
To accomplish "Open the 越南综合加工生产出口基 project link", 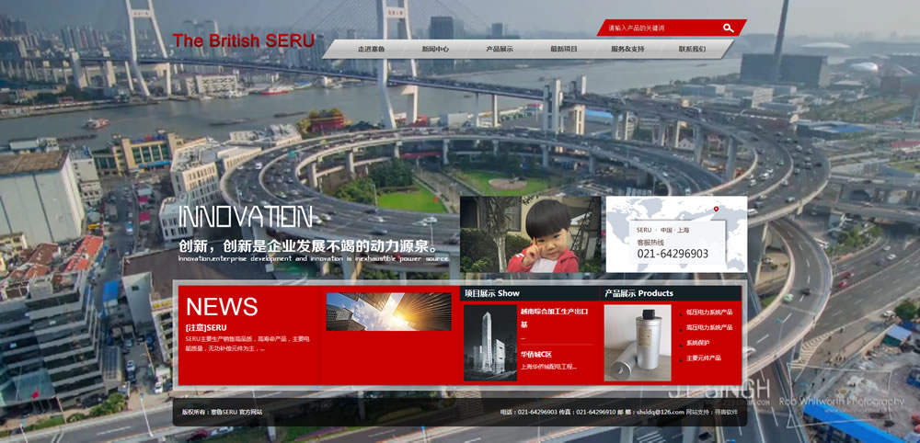I will pos(555,318).
